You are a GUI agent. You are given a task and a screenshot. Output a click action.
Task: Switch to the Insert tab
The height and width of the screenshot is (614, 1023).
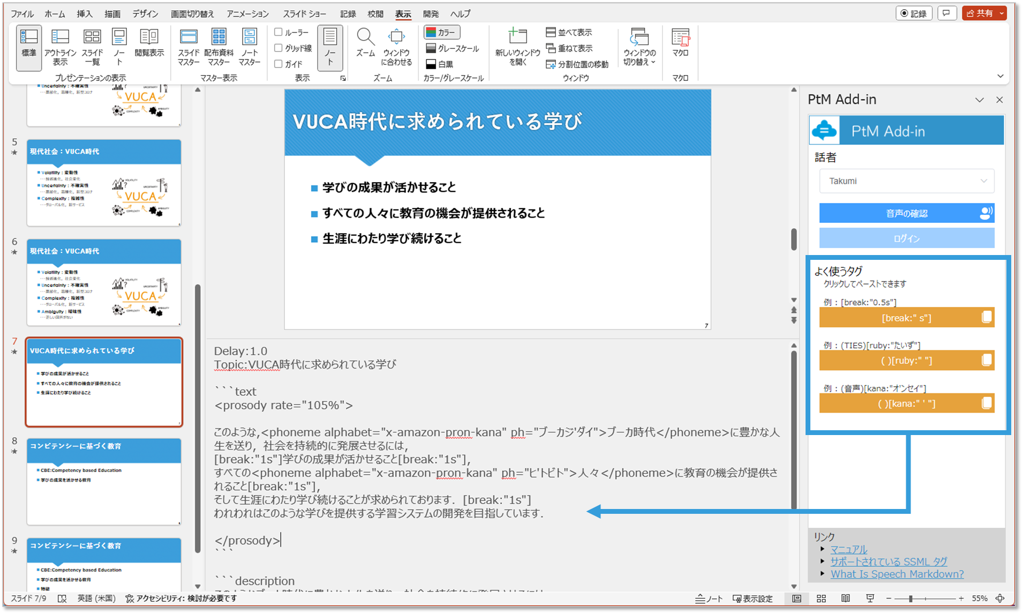coord(84,14)
